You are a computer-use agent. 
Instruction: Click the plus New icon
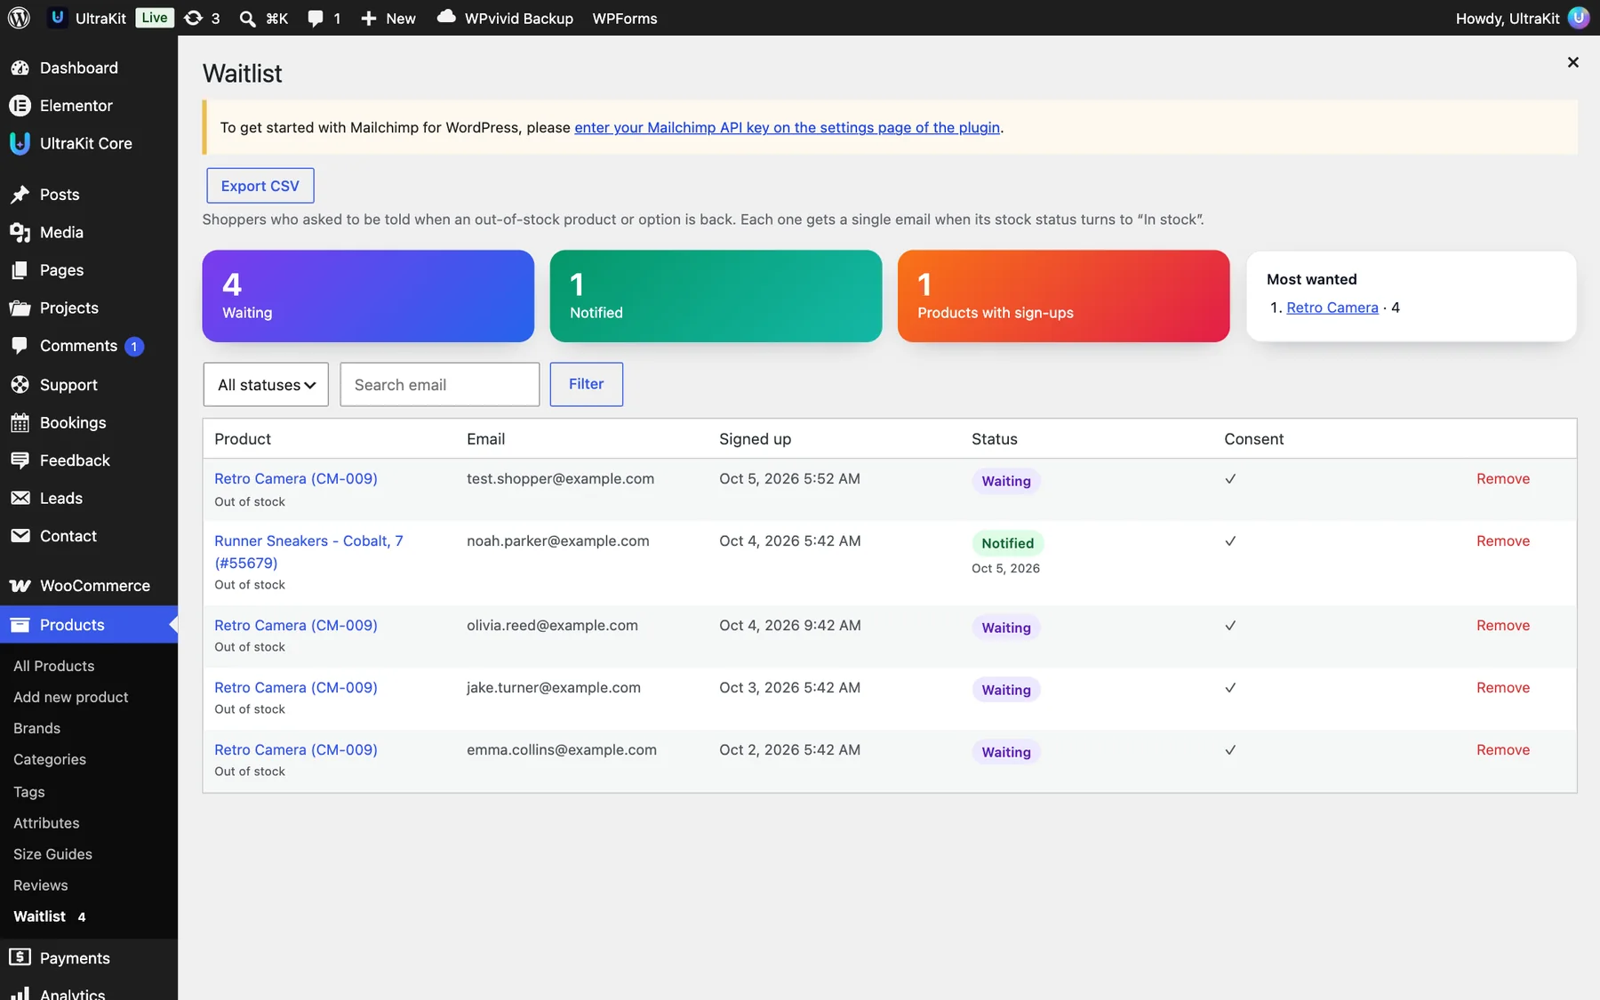368,19
